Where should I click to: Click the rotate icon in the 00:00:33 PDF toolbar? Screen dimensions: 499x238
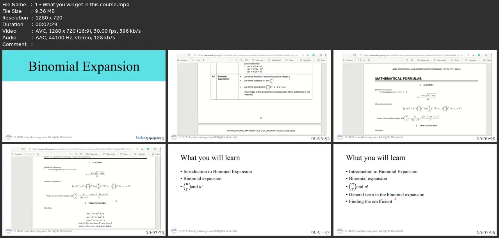click(241, 60)
